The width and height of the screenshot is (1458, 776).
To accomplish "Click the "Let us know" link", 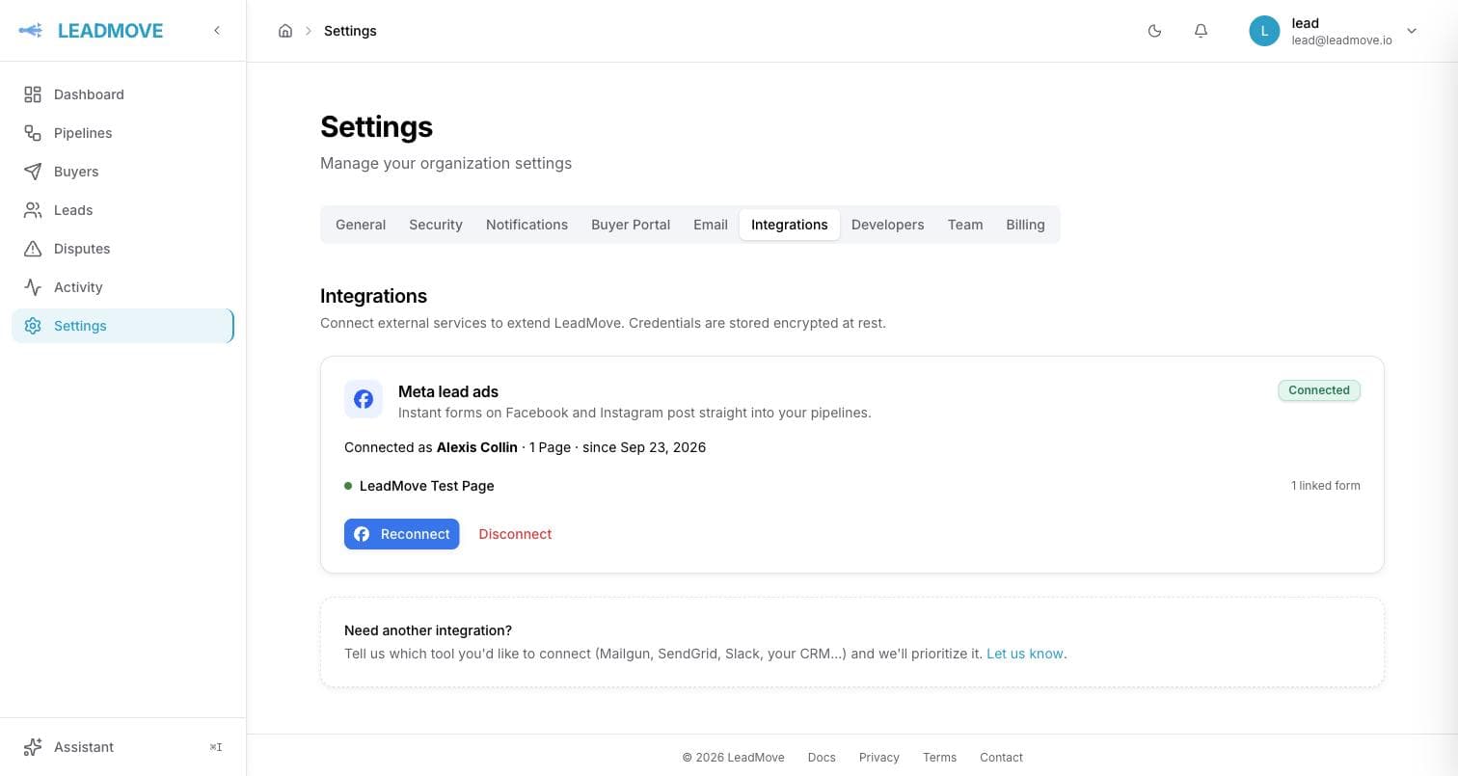I will 1024,654.
